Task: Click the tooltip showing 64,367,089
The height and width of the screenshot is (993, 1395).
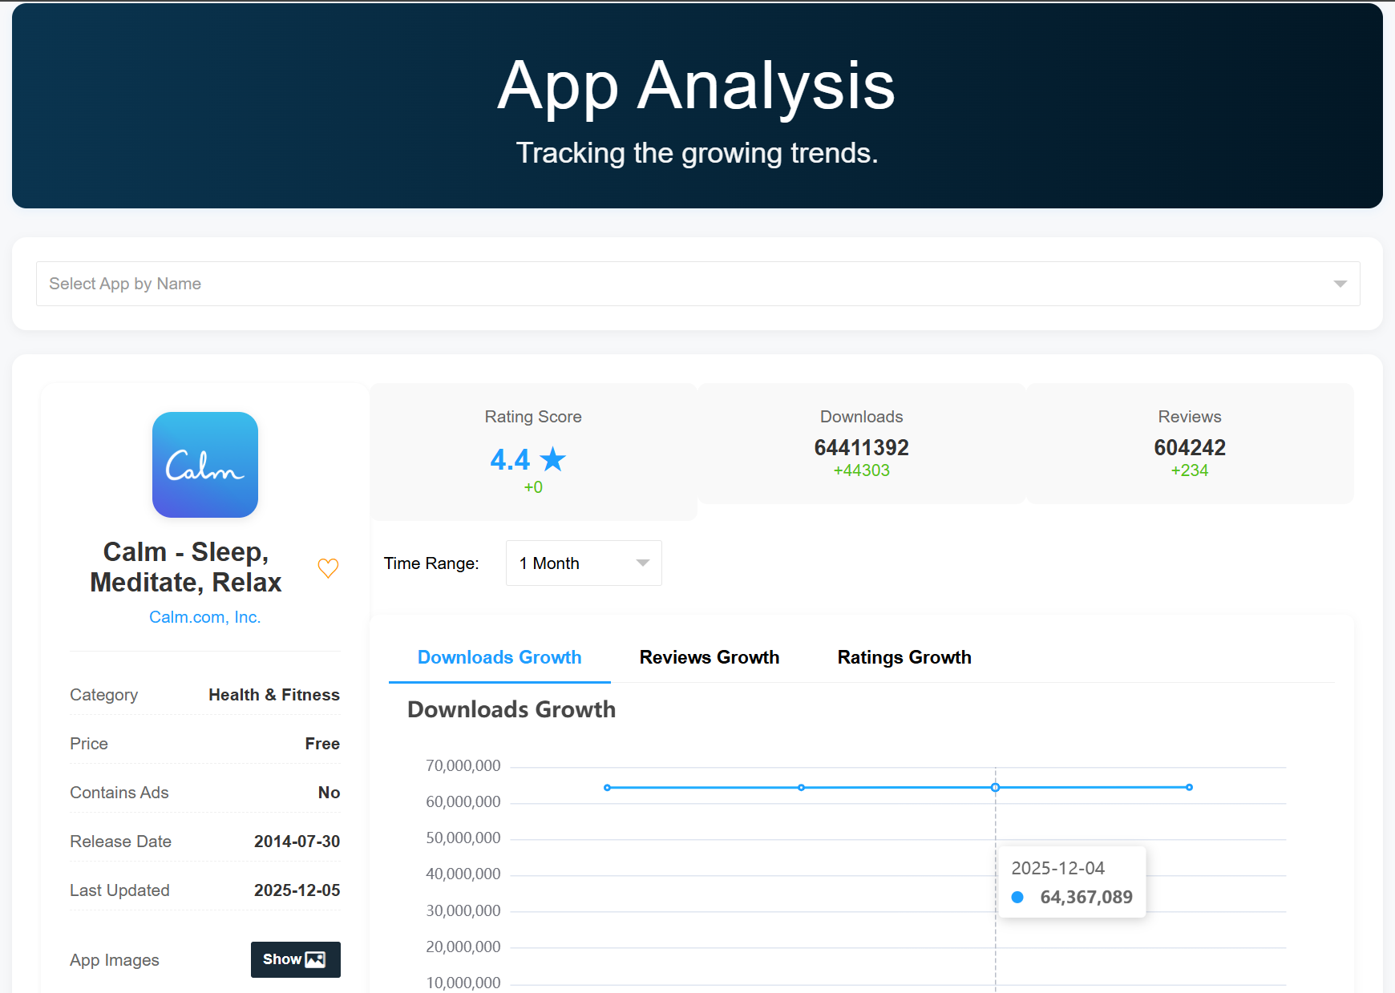Action: 1072,882
